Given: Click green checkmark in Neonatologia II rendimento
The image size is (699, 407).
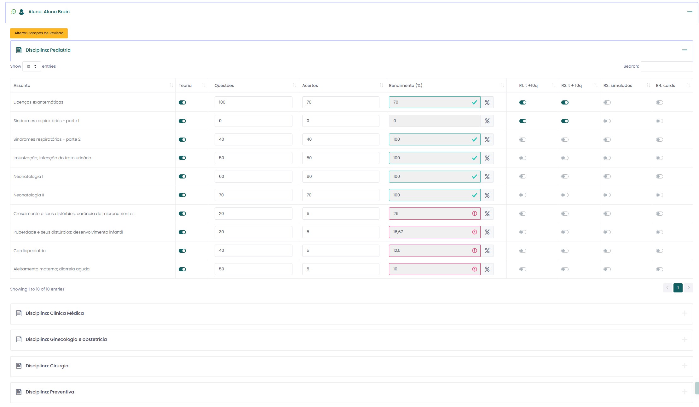Looking at the screenshot, I should [x=475, y=195].
